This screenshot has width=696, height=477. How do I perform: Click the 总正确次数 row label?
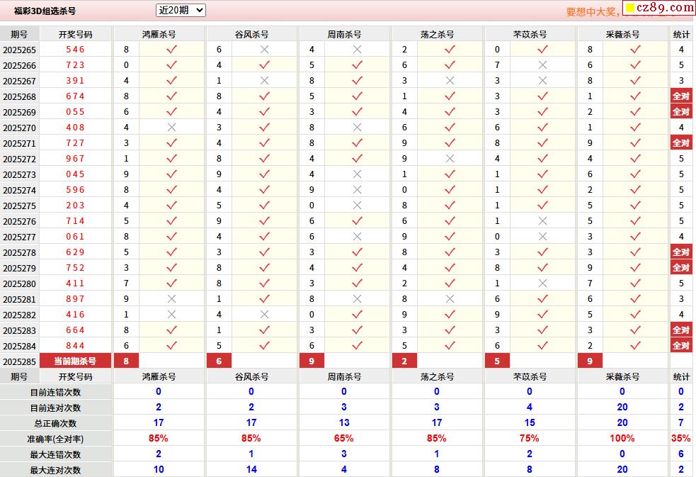55,423
